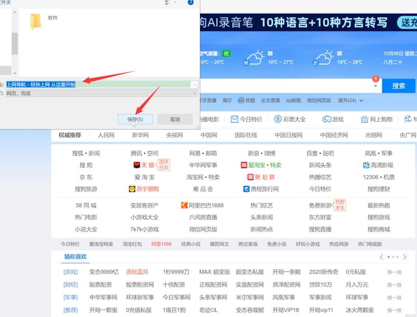Viewport: 417px width, 317px height.
Task: Open the search box dropdown arrow
Action: 375,86
